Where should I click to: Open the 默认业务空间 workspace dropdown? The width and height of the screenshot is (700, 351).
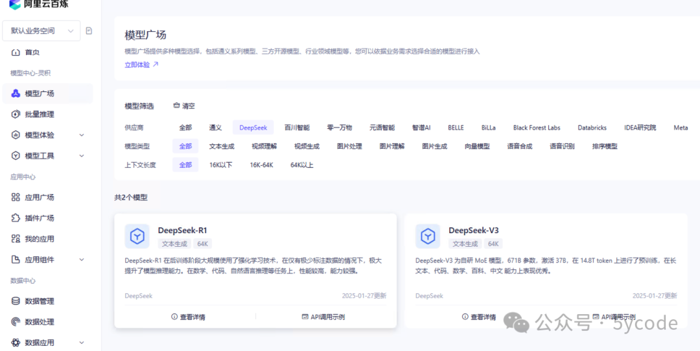[41, 31]
